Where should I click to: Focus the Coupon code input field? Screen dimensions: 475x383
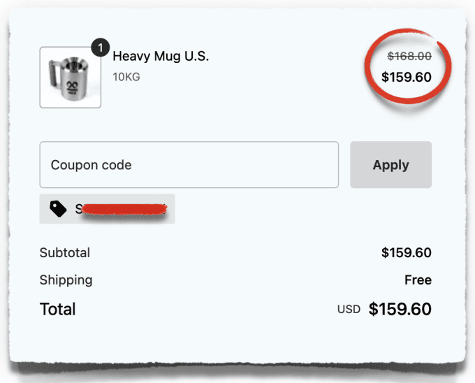click(x=189, y=165)
